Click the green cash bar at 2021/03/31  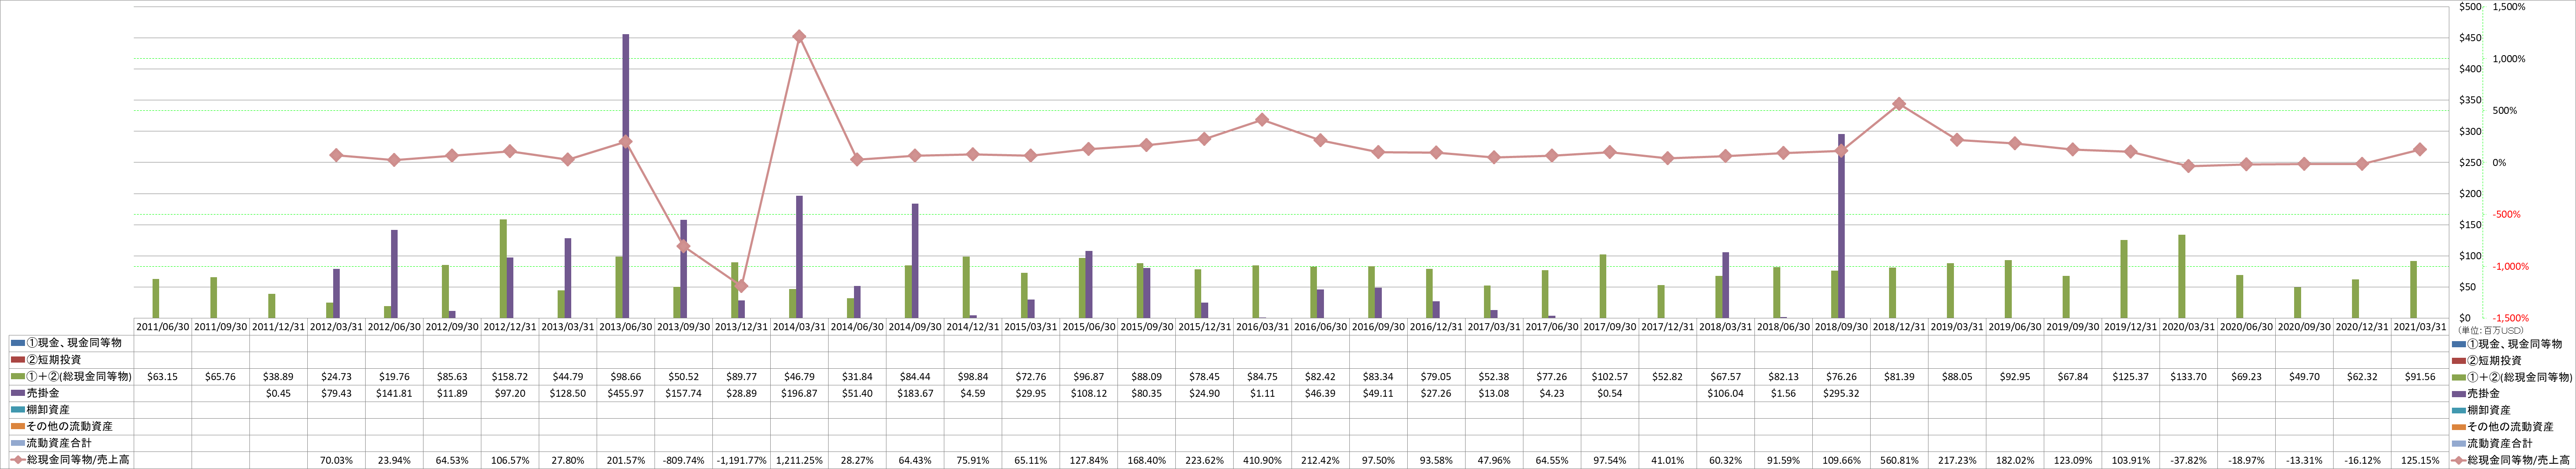2413,289
